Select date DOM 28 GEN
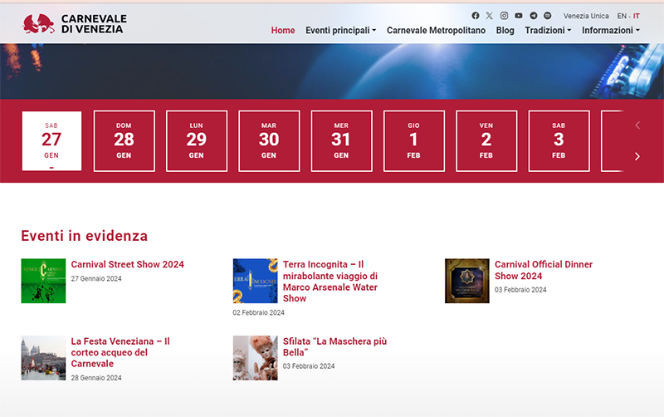Viewport: 664px width, 417px height. point(124,141)
